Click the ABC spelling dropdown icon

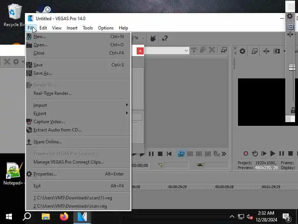point(194,50)
